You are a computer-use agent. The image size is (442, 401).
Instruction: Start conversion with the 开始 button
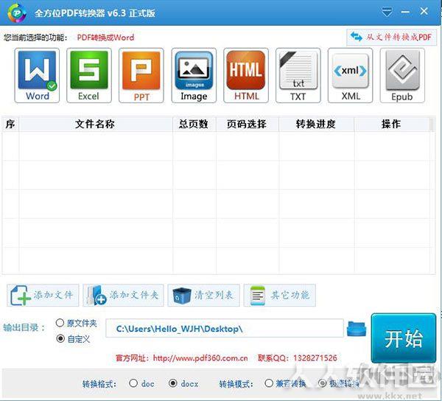pyautogui.click(x=404, y=338)
